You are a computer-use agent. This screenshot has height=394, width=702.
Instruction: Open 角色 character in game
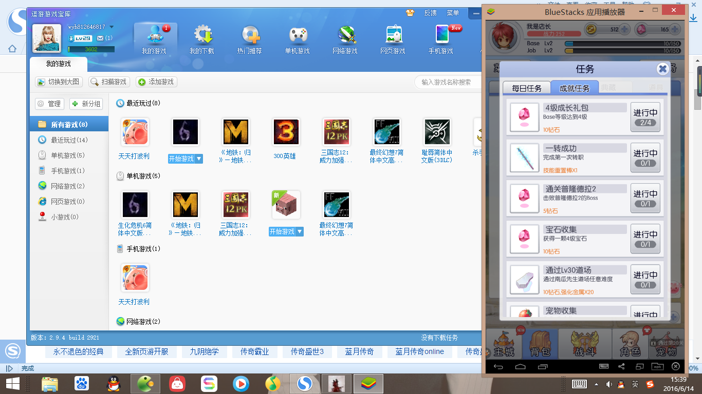(630, 345)
